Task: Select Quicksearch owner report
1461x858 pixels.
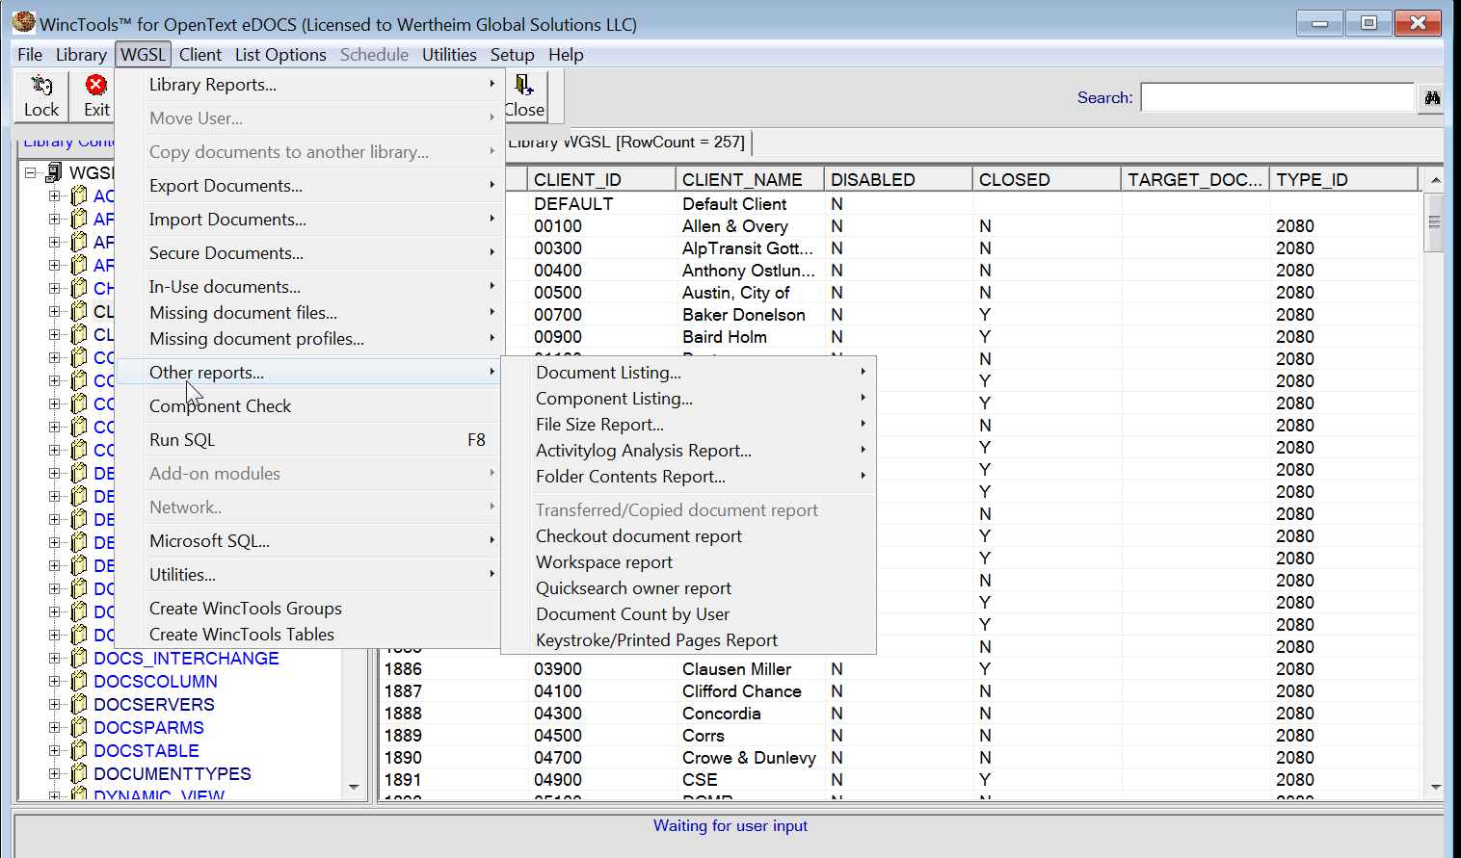Action: pyautogui.click(x=688, y=588)
